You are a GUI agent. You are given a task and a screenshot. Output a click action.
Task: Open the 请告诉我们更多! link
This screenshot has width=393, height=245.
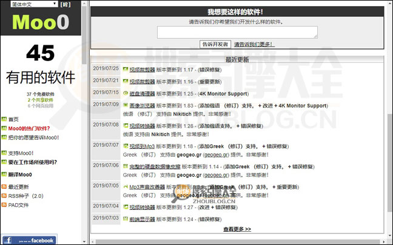pyautogui.click(x=254, y=44)
